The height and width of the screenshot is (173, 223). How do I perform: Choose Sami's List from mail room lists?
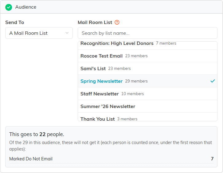(147, 68)
